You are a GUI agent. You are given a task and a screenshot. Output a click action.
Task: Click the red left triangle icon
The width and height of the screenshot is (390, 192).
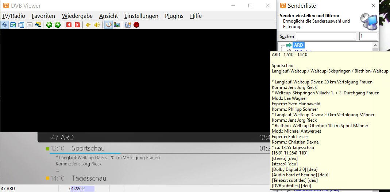[69, 25]
